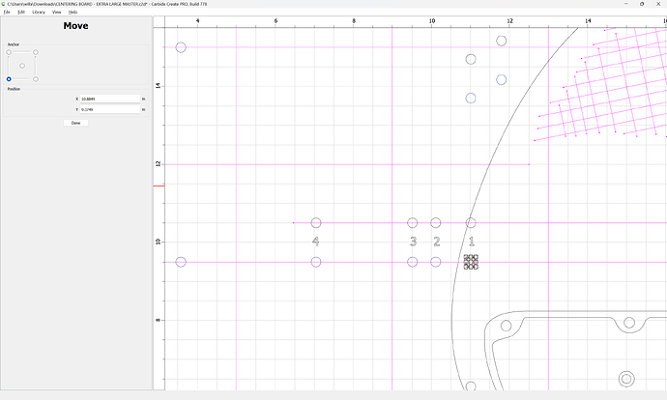This screenshot has width=667, height=400.
Task: Select the cluster of small circles below numeral 1
Action: [471, 262]
